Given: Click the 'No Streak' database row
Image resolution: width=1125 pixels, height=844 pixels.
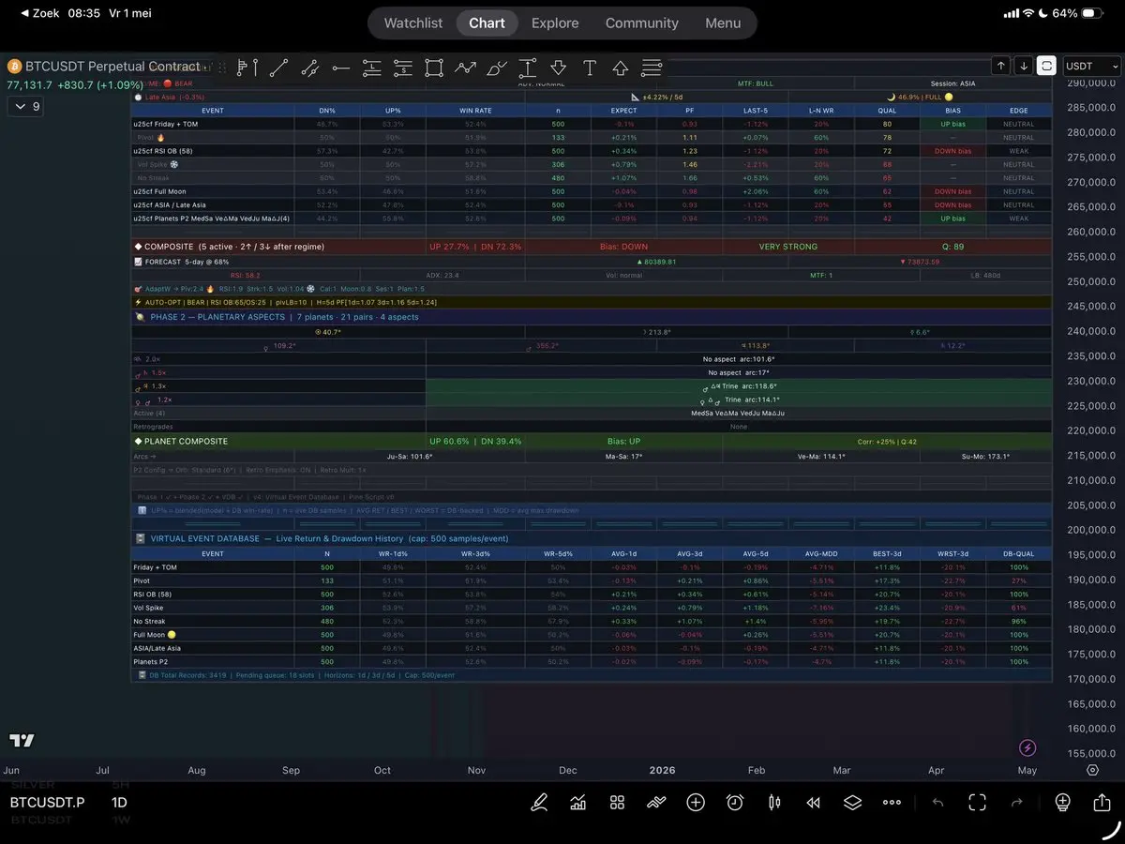Looking at the screenshot, I should (592, 621).
